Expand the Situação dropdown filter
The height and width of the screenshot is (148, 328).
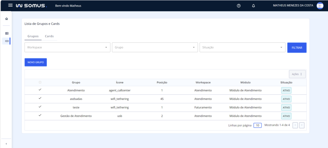point(242,47)
